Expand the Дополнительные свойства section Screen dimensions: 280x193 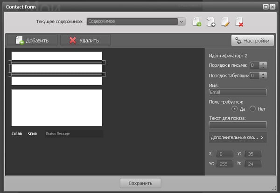pyautogui.click(x=238, y=138)
